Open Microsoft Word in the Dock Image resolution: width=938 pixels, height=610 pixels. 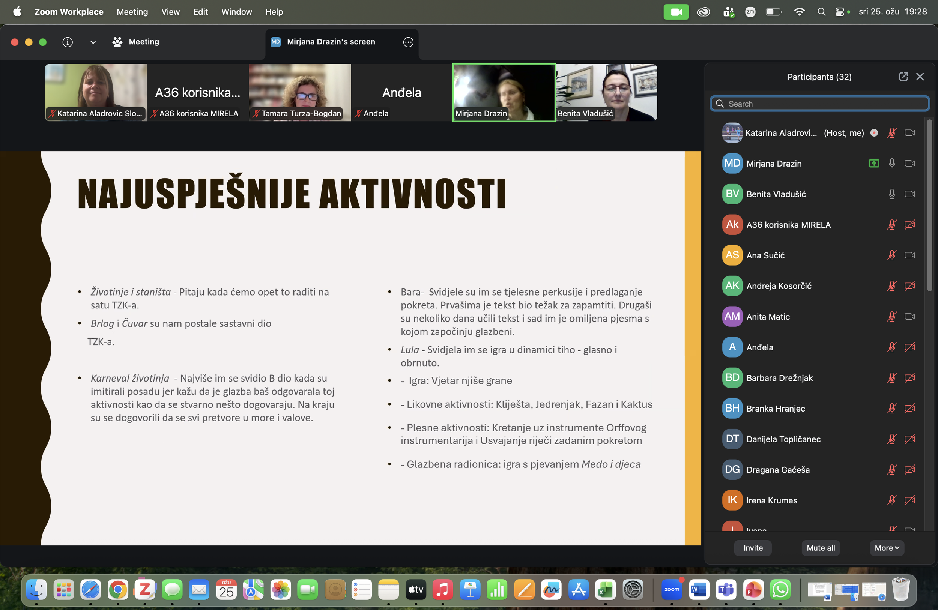tap(699, 589)
